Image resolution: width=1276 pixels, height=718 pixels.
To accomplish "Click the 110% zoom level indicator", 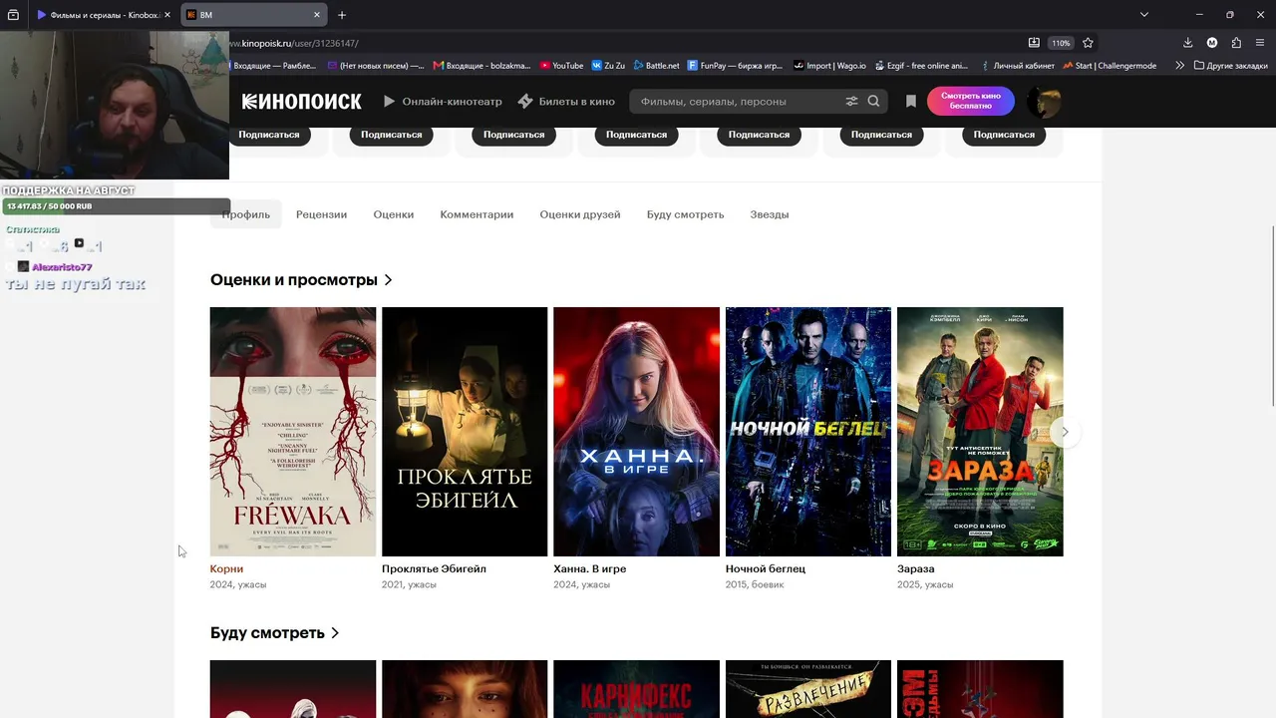I will [1061, 43].
